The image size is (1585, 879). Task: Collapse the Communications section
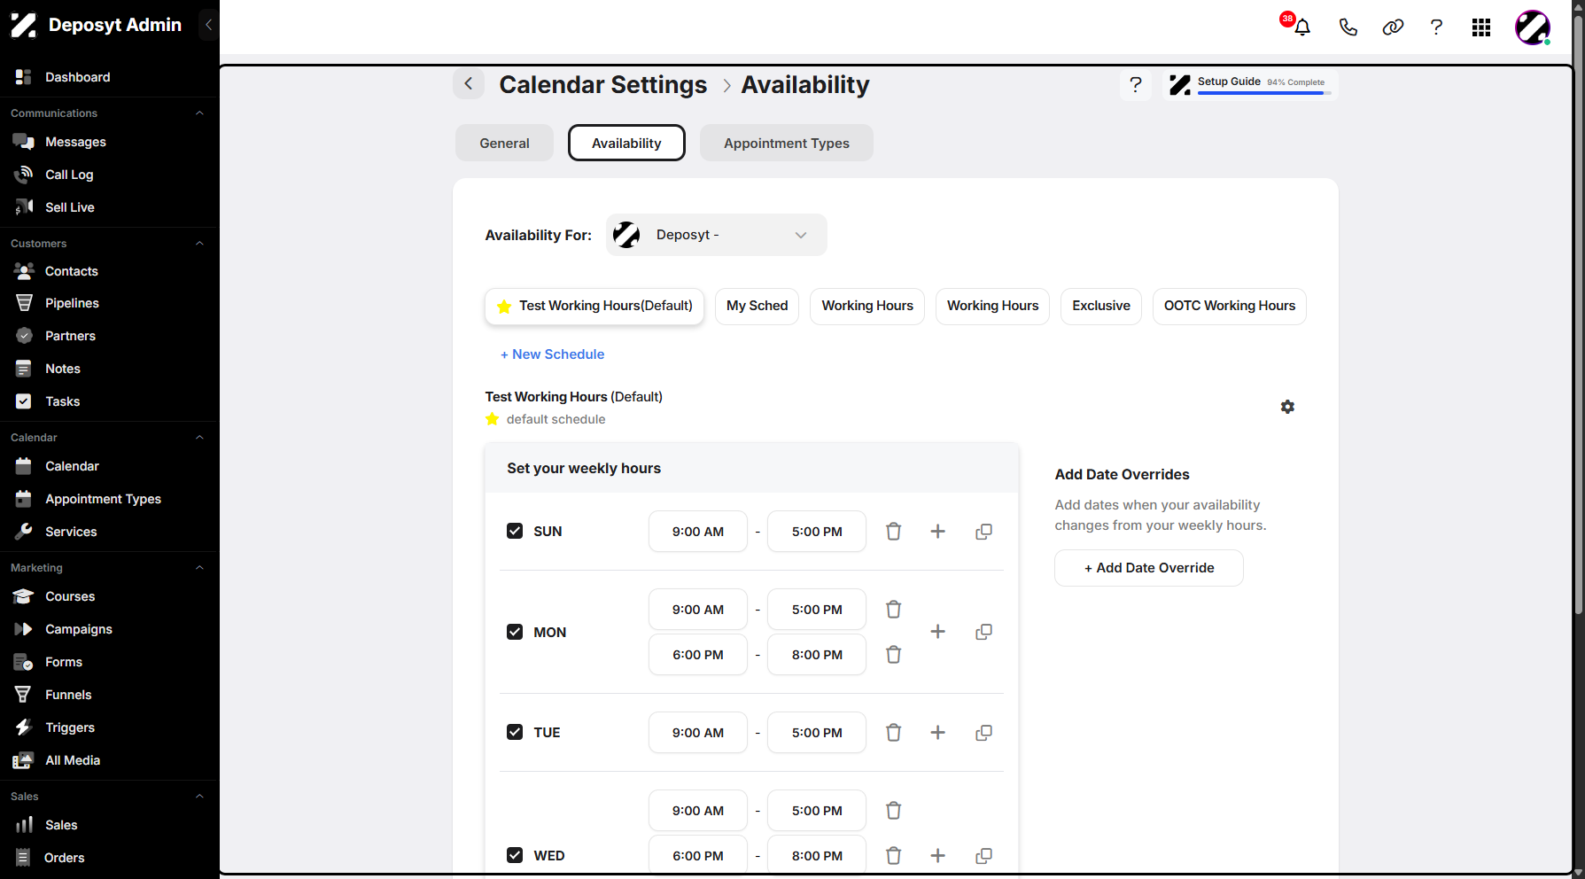click(x=199, y=113)
